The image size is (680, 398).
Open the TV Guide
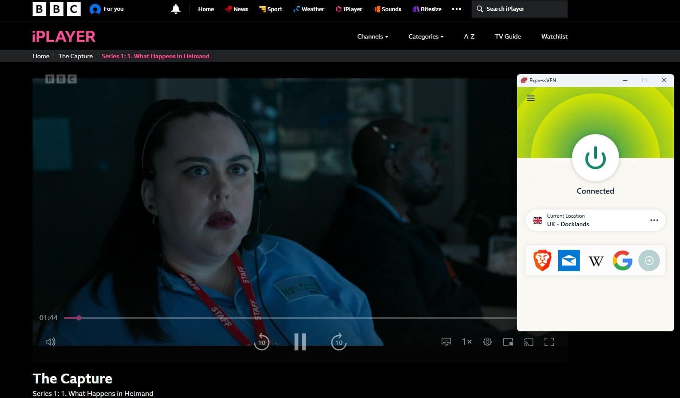(x=508, y=36)
